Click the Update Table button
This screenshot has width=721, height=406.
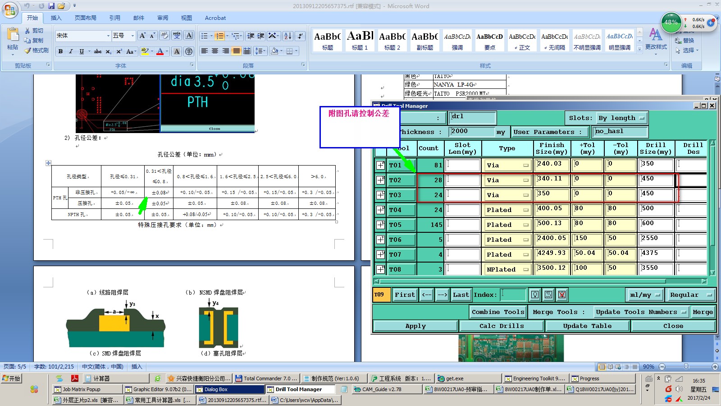coord(587,326)
